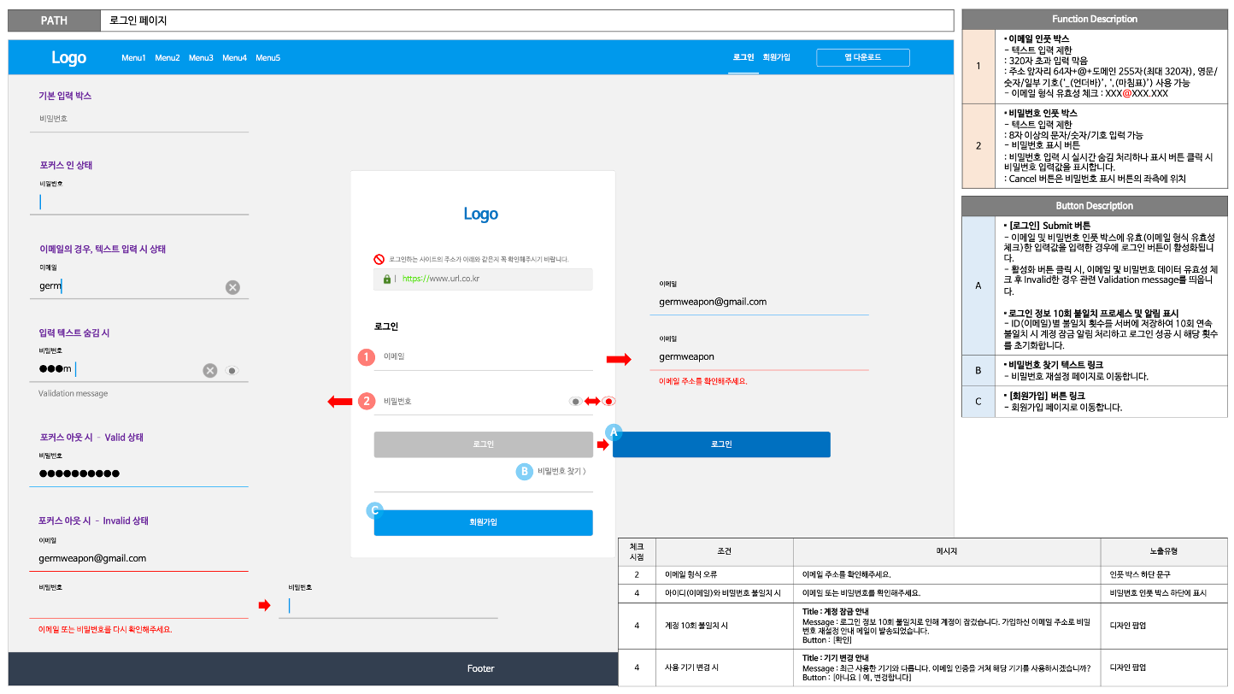Click the Valid state masked password field
The image size is (1234, 694).
139,473
